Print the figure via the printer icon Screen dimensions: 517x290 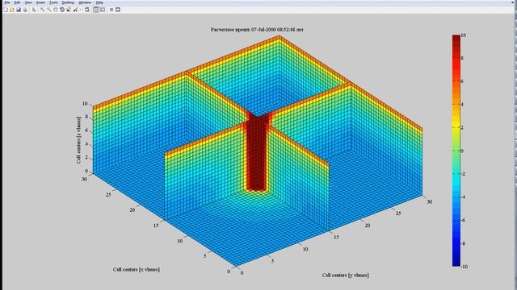pyautogui.click(x=25, y=10)
